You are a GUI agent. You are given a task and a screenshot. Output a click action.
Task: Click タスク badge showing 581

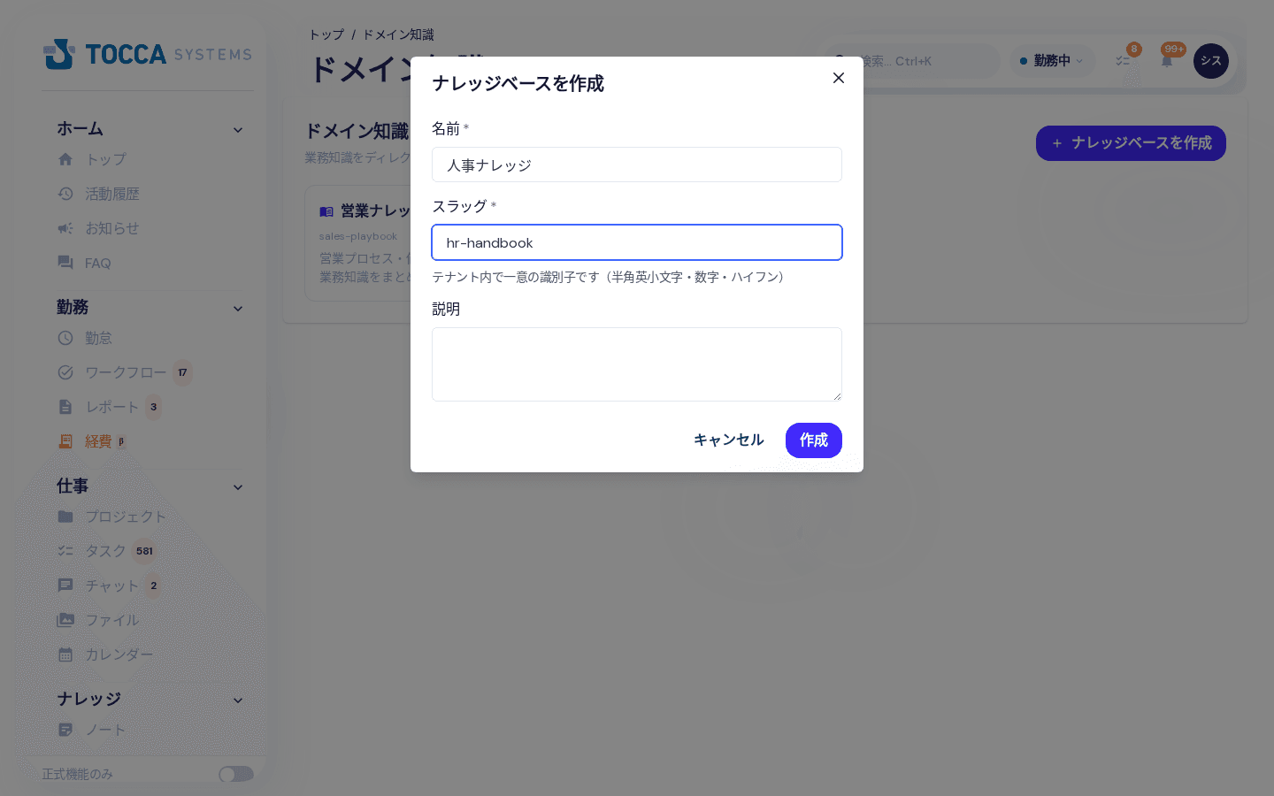[x=144, y=551]
